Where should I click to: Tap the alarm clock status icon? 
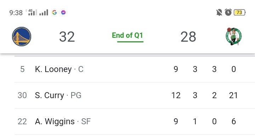click(x=228, y=12)
